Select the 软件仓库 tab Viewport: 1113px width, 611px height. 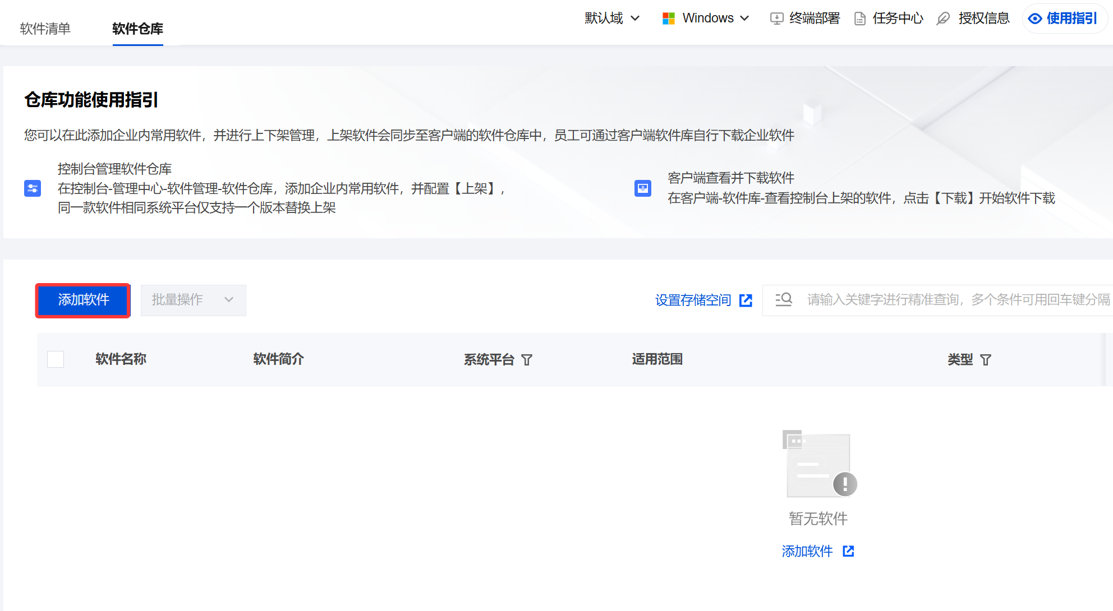[x=137, y=29]
